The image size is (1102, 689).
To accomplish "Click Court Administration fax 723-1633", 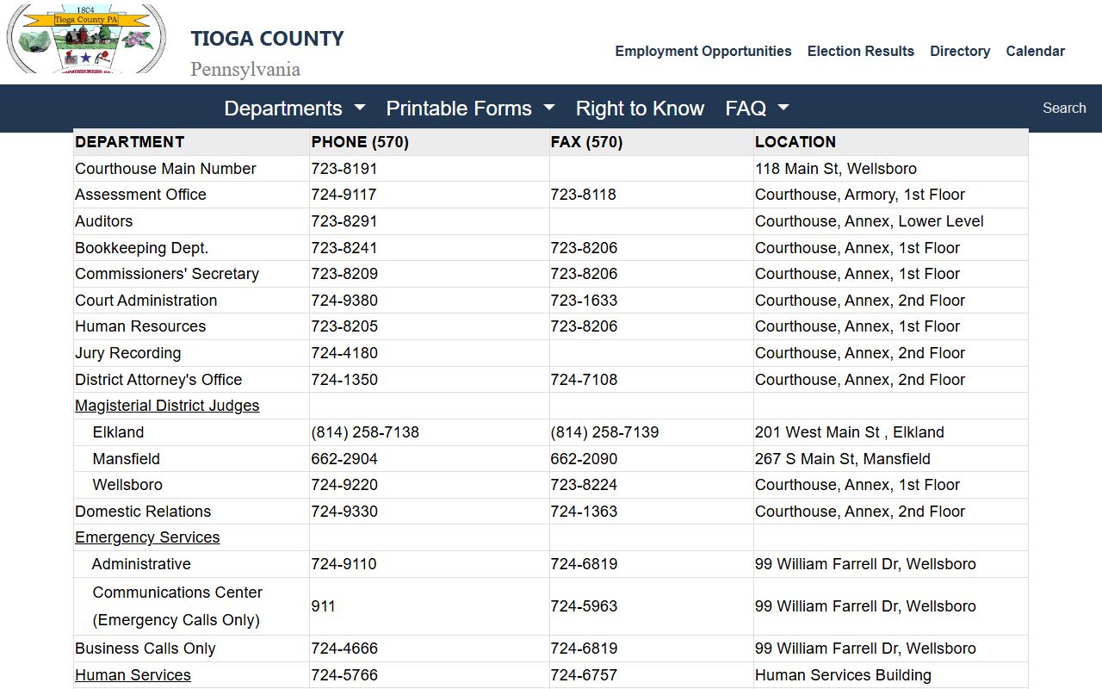I will [x=584, y=301].
